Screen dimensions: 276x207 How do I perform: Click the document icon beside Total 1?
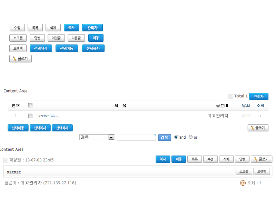[230, 97]
